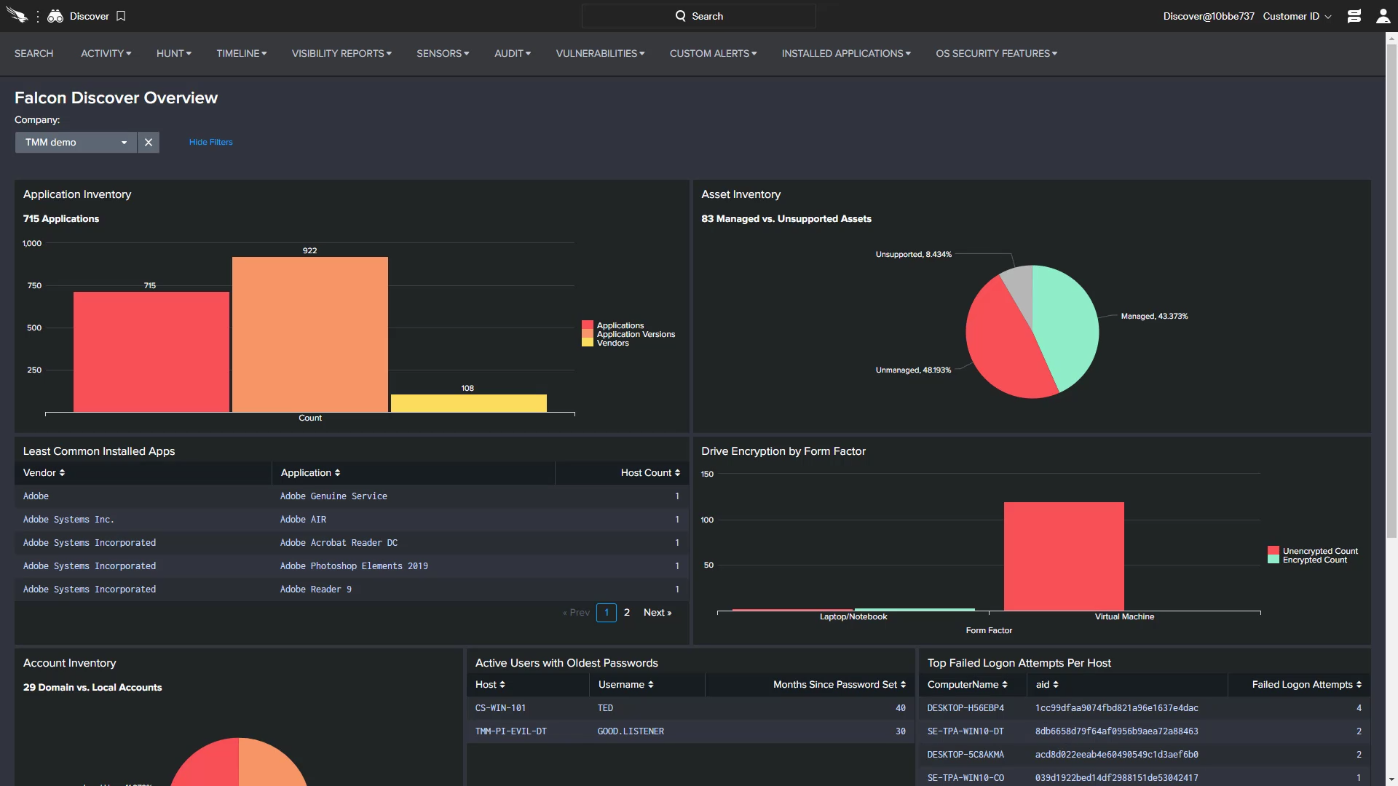Click the Hide Filters link
The image size is (1398, 786).
coord(211,143)
